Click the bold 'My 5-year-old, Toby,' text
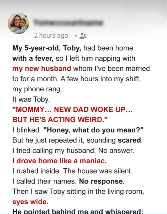Image resolution: width=167 pixels, height=214 pixels. [47, 48]
